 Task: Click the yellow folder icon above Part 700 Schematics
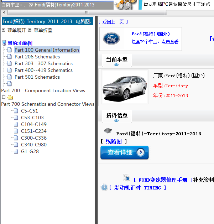coord(10,97)
